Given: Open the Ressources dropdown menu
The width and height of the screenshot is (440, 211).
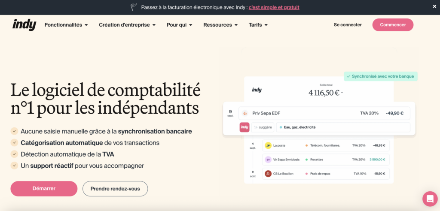Looking at the screenshot, I should (x=220, y=24).
